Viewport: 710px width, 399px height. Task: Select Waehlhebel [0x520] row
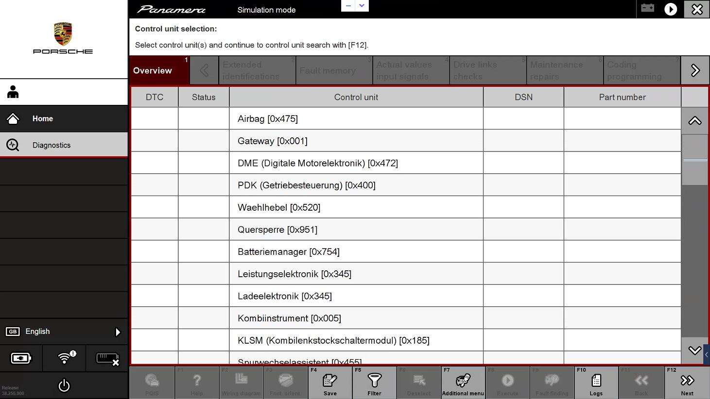[x=406, y=207]
